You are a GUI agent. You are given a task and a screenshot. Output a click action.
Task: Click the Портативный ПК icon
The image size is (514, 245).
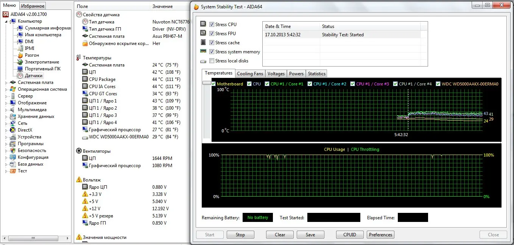click(x=20, y=69)
